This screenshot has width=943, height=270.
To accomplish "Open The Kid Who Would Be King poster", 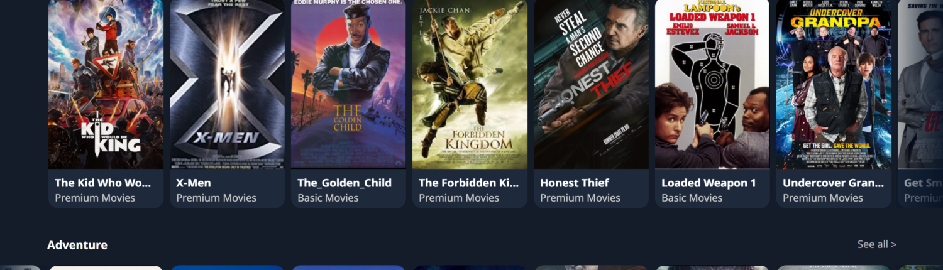I will (106, 84).
